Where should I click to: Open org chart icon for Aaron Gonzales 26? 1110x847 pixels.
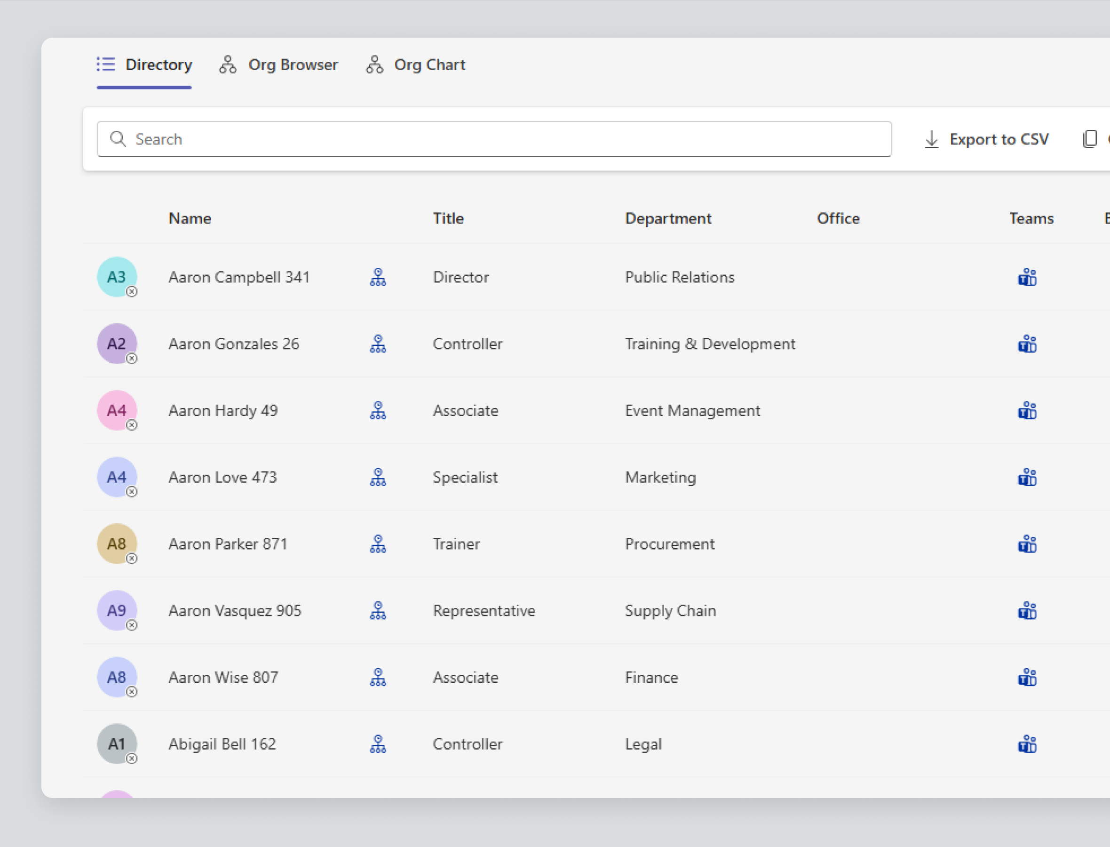378,344
